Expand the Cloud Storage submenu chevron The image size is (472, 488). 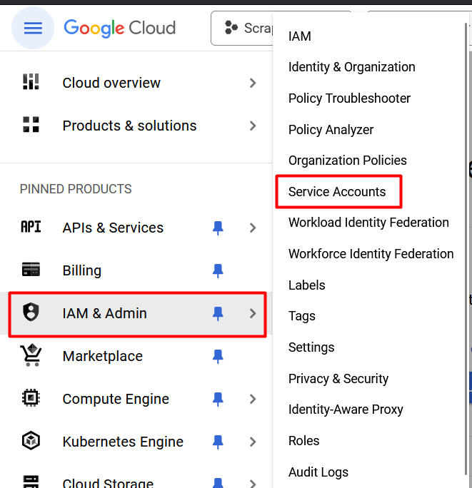tap(253, 483)
